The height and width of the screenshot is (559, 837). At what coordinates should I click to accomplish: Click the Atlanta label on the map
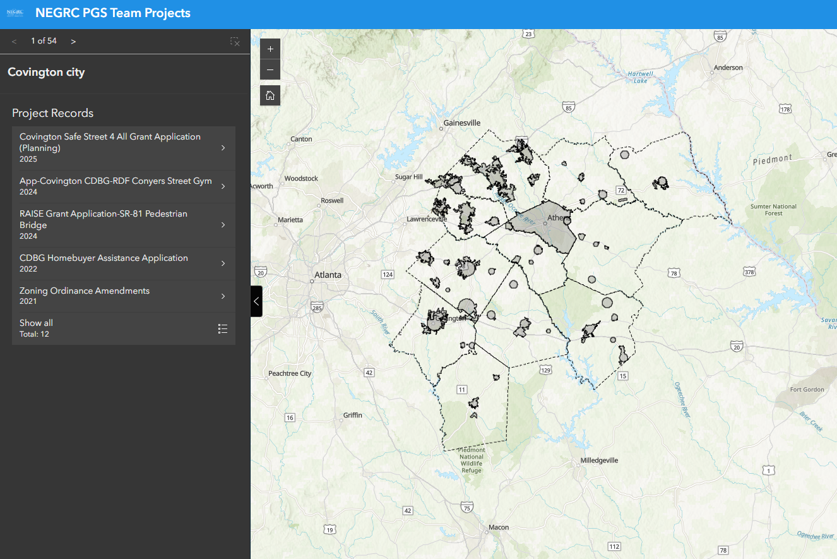[328, 275]
